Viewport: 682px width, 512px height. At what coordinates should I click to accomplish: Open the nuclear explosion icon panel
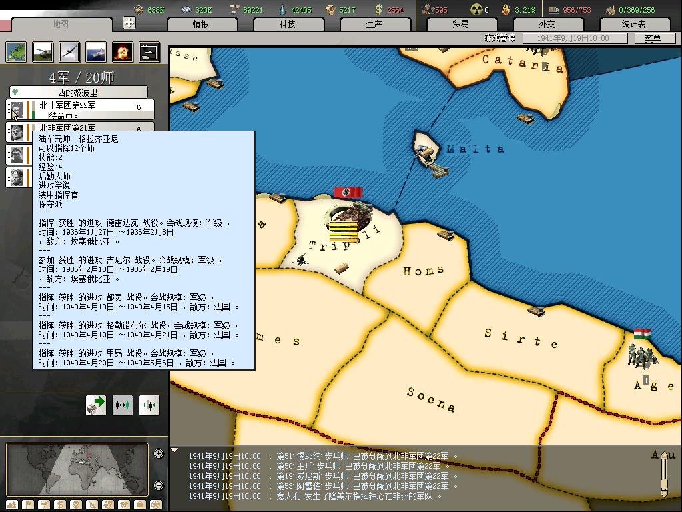pyautogui.click(x=123, y=52)
